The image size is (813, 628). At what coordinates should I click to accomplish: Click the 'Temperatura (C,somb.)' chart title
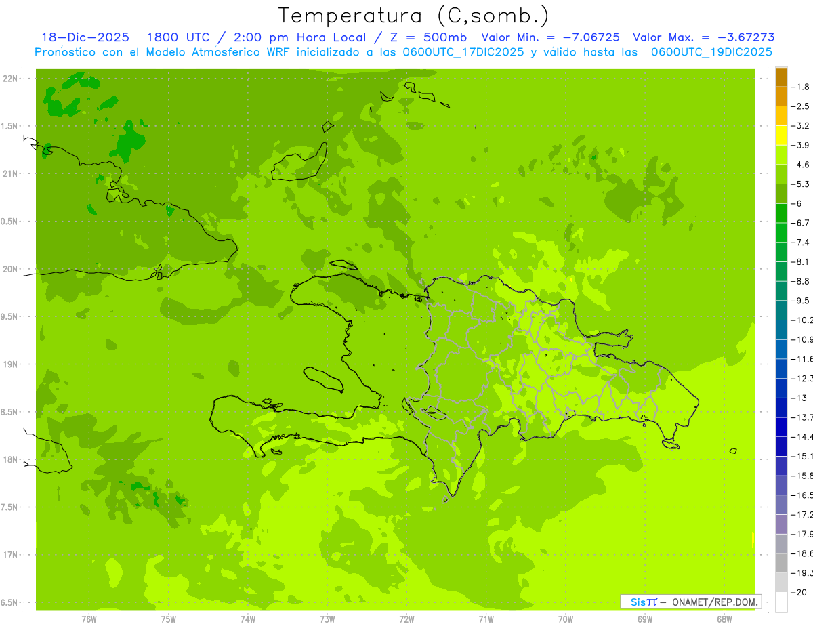[x=414, y=16]
